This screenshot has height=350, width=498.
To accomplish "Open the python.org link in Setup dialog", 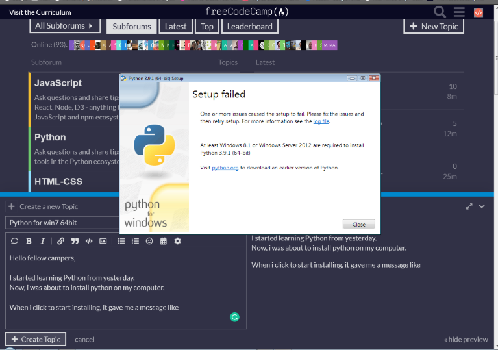I will (x=225, y=168).
